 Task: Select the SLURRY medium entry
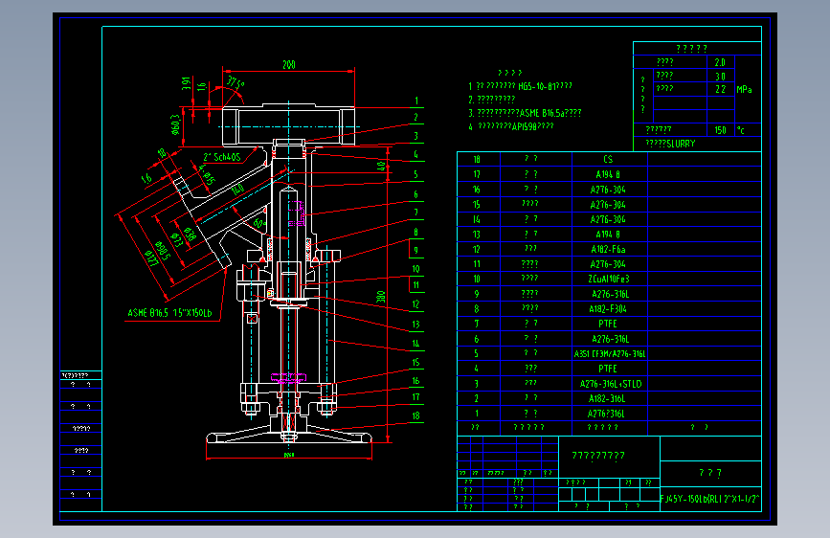(670, 144)
